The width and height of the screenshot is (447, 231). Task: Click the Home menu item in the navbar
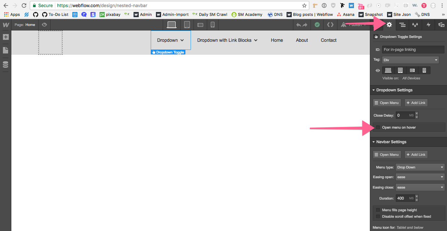pyautogui.click(x=277, y=40)
